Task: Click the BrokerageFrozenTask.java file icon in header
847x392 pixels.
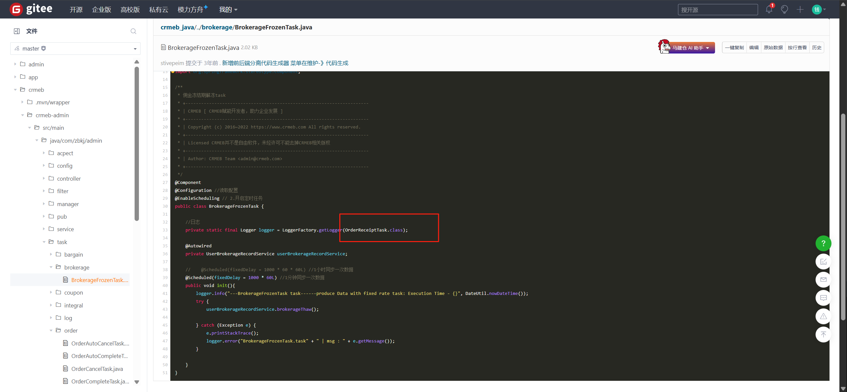Action: click(163, 47)
